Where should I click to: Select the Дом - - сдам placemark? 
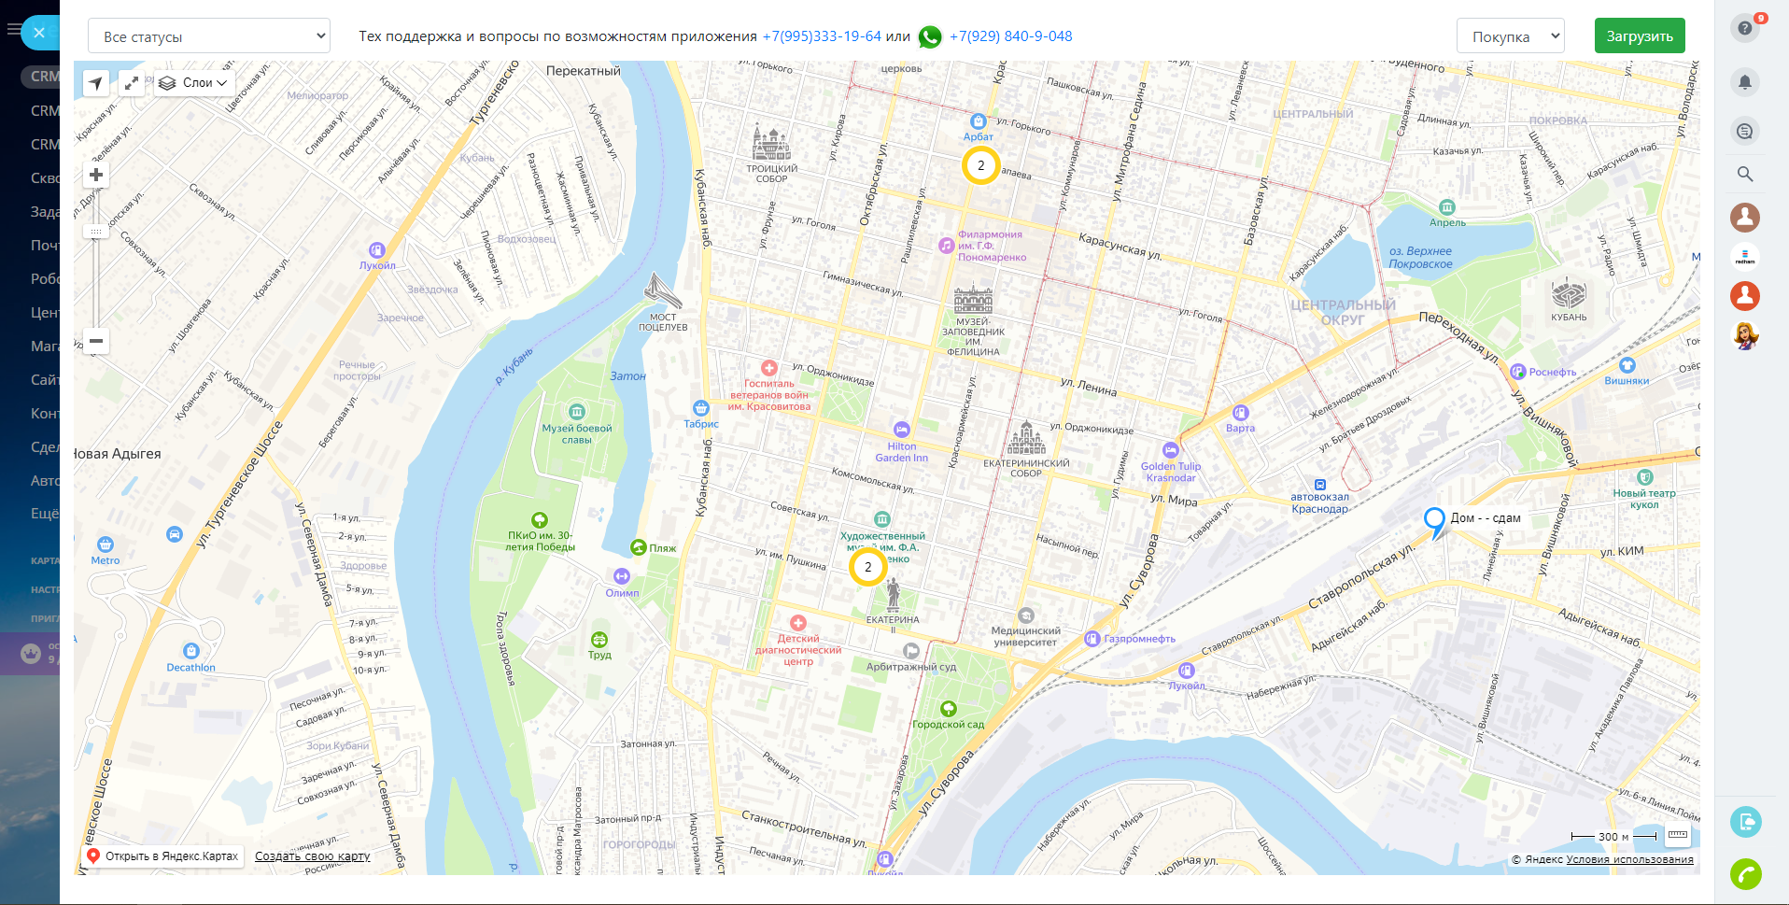[x=1434, y=522]
